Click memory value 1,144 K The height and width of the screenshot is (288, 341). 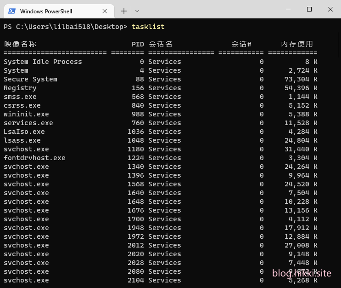303,97
